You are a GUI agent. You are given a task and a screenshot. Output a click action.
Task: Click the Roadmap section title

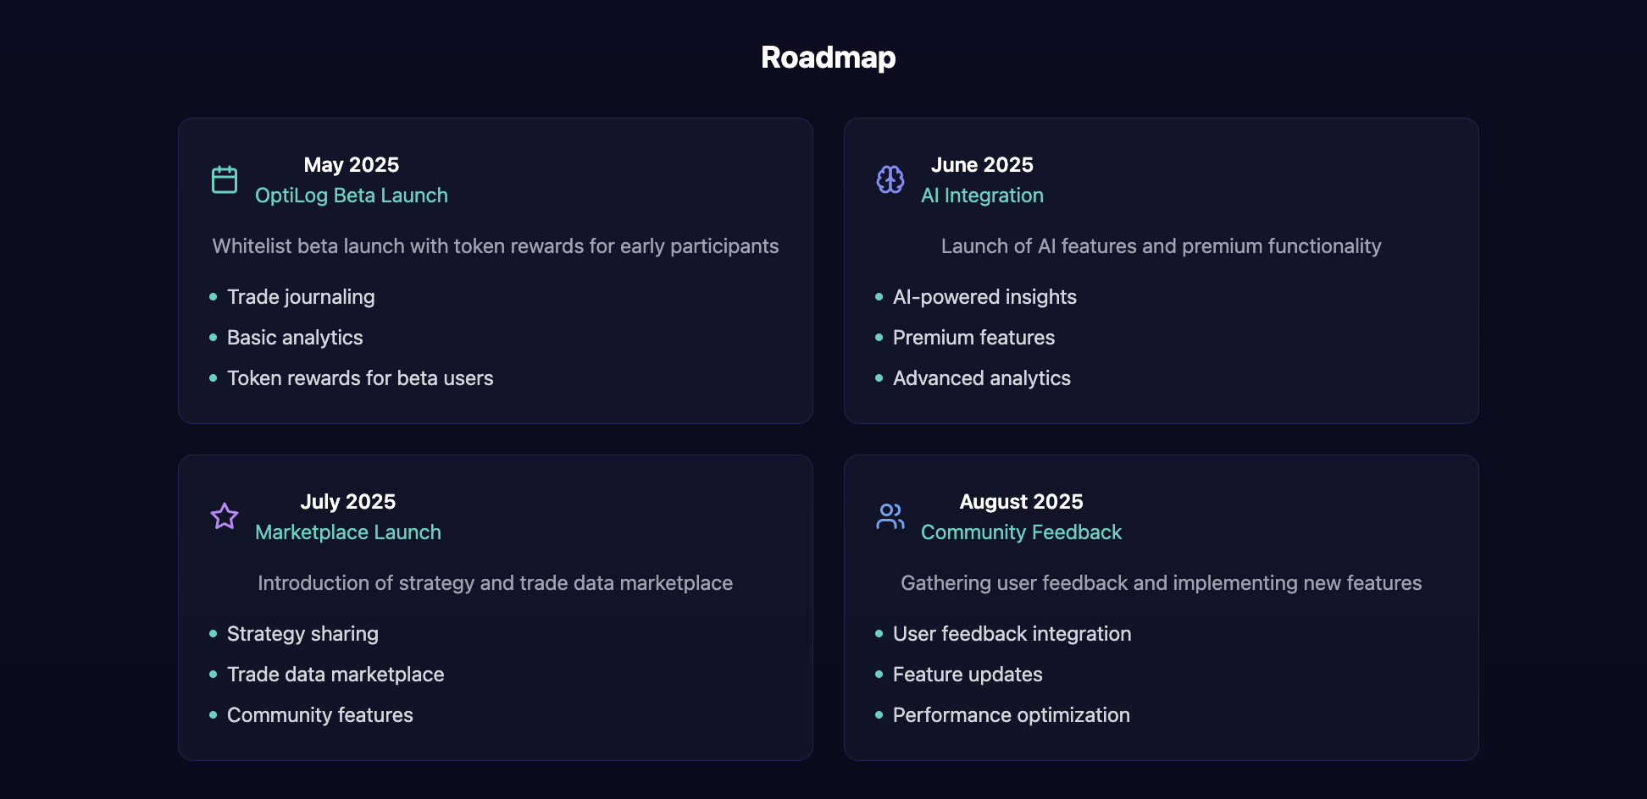(828, 58)
